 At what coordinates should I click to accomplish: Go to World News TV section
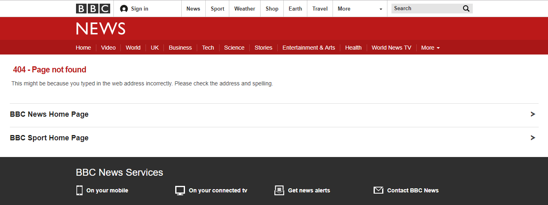(391, 48)
